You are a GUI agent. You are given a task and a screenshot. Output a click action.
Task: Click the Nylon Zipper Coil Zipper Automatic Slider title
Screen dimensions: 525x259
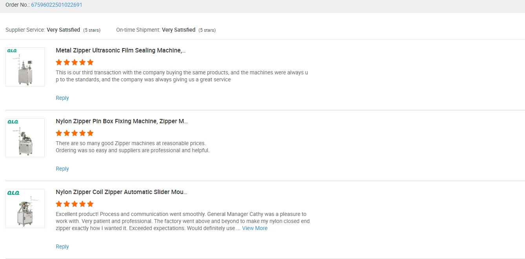coord(121,192)
